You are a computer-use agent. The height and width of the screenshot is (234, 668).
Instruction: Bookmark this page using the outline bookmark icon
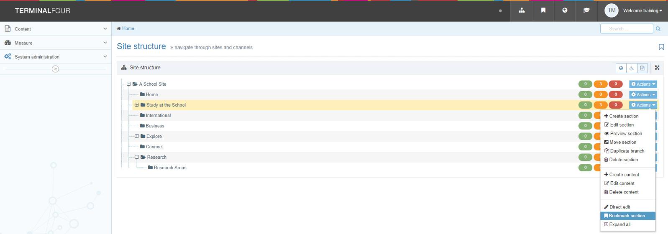(661, 47)
